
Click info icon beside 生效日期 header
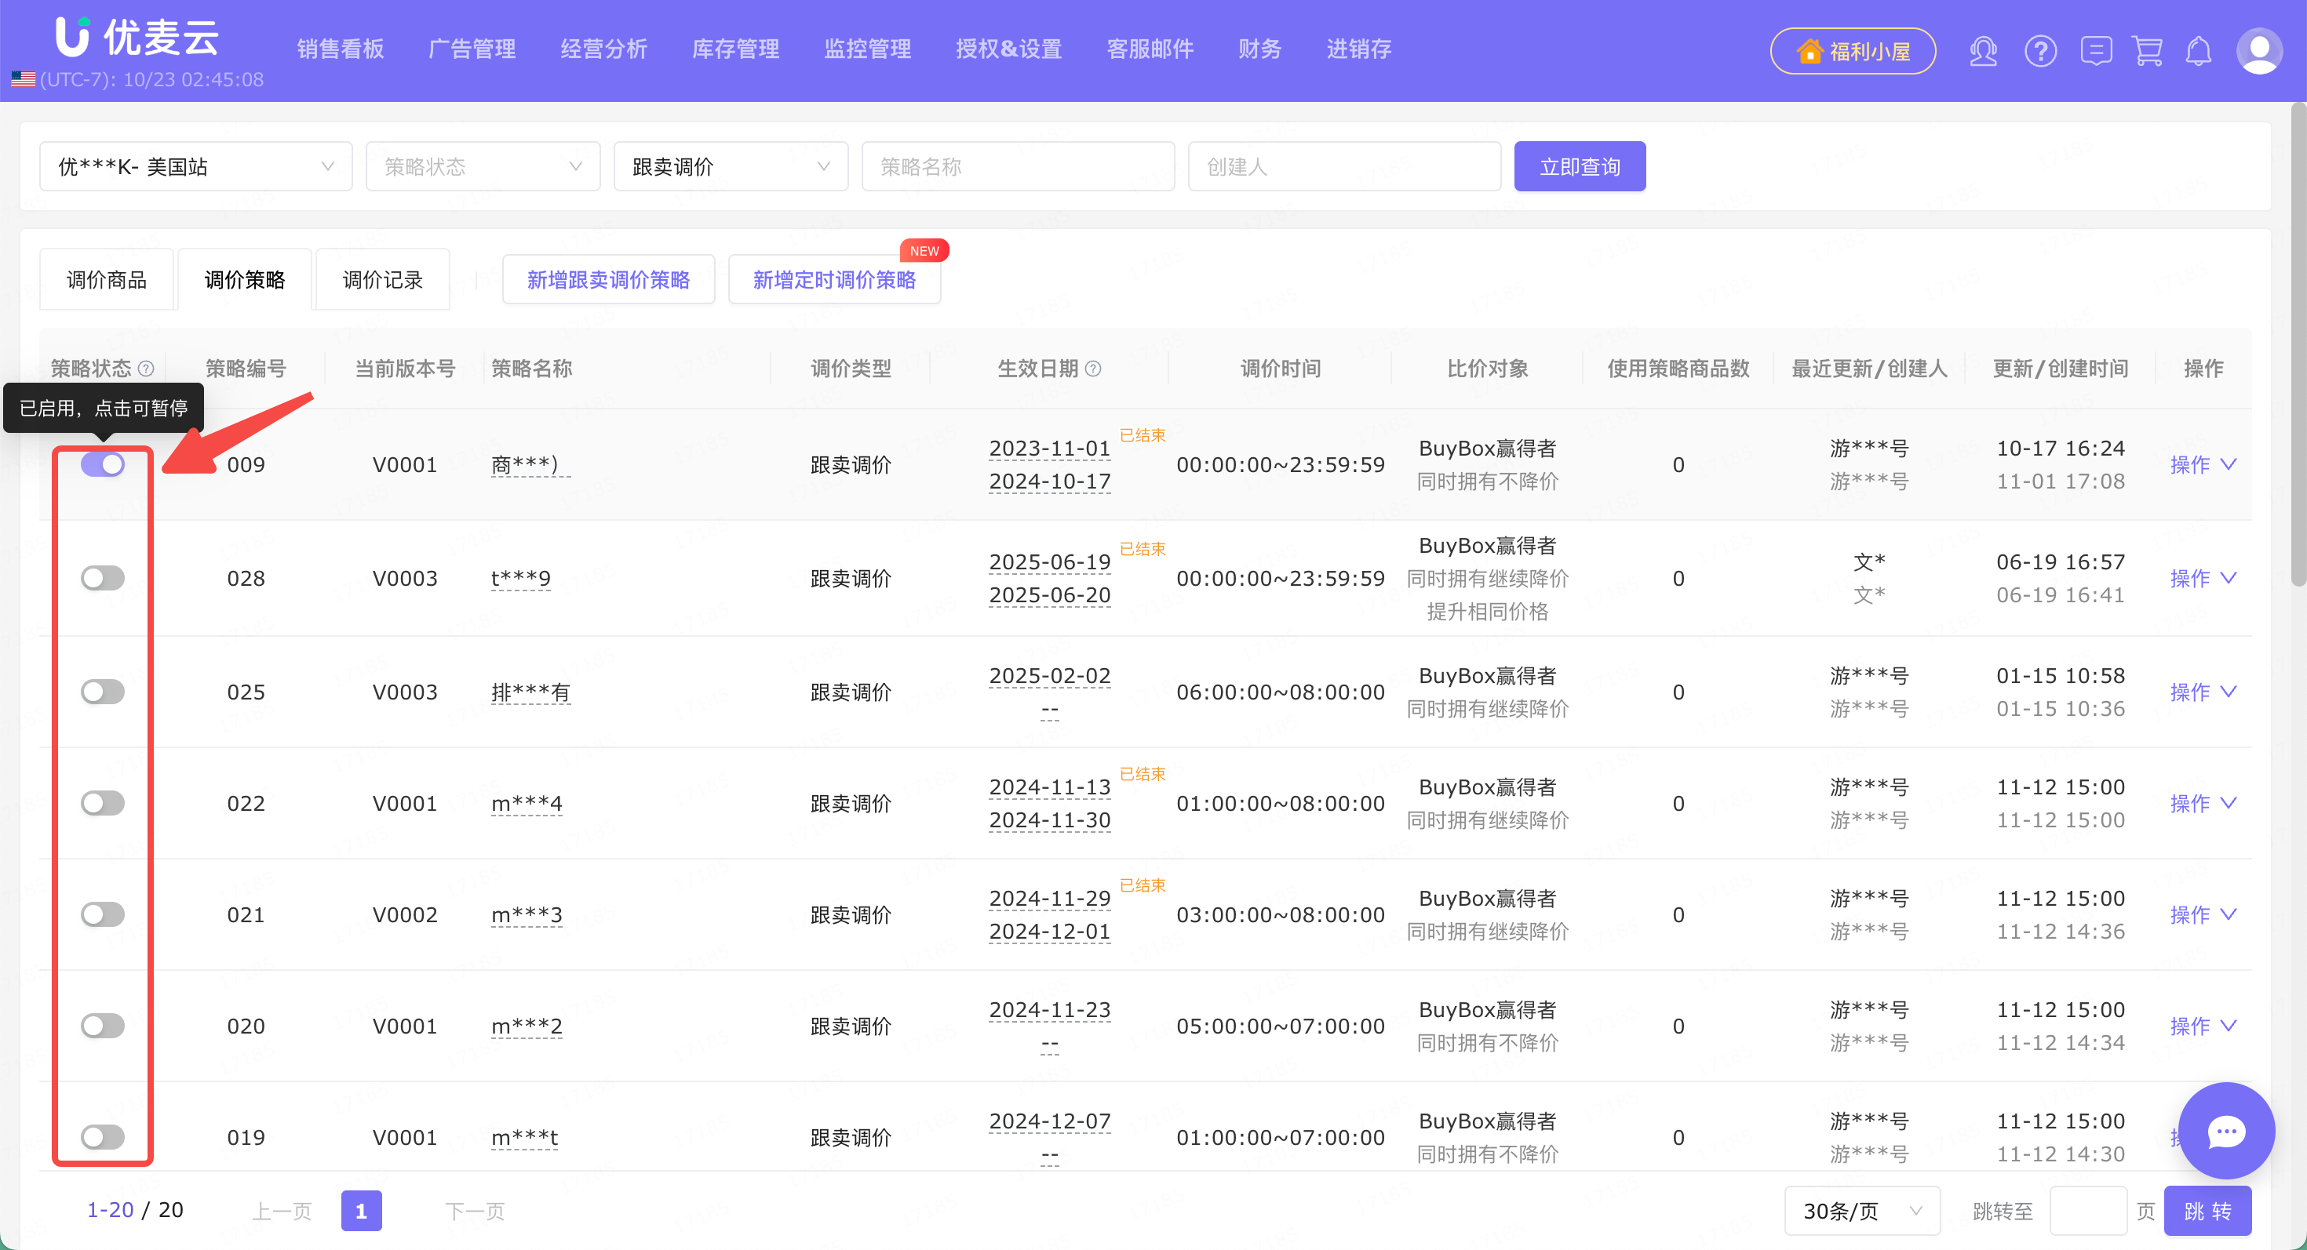click(1094, 369)
